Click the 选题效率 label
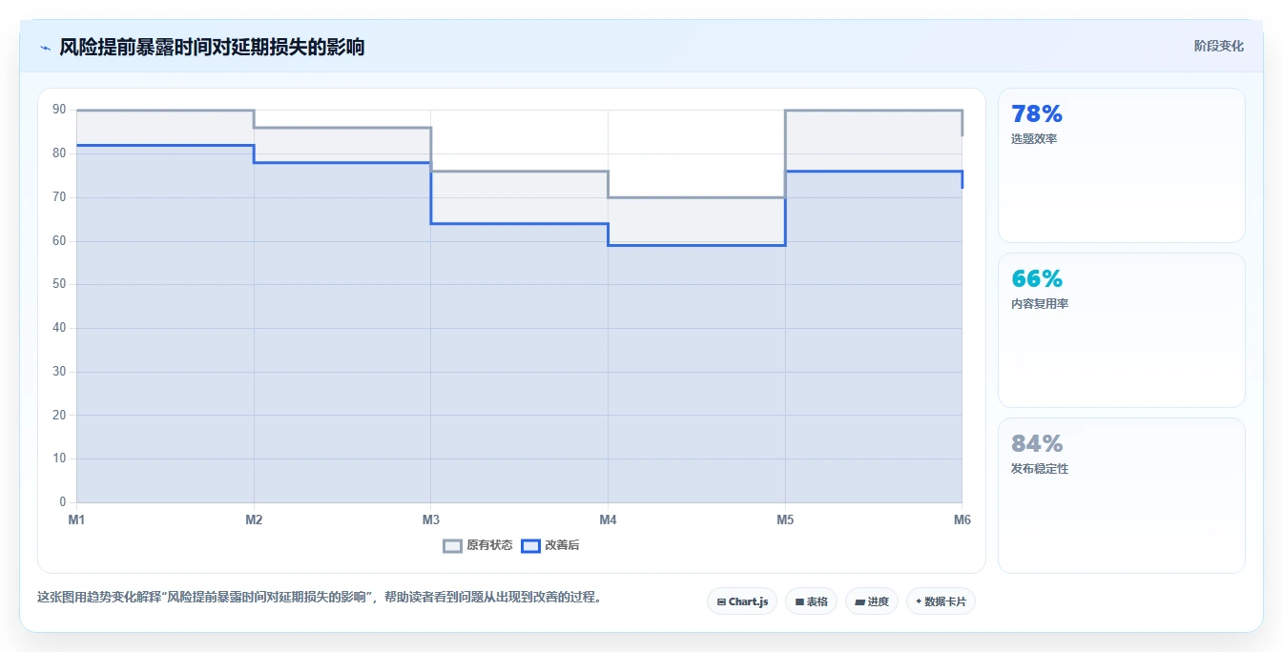Image resolution: width=1283 pixels, height=652 pixels. pos(1034,139)
